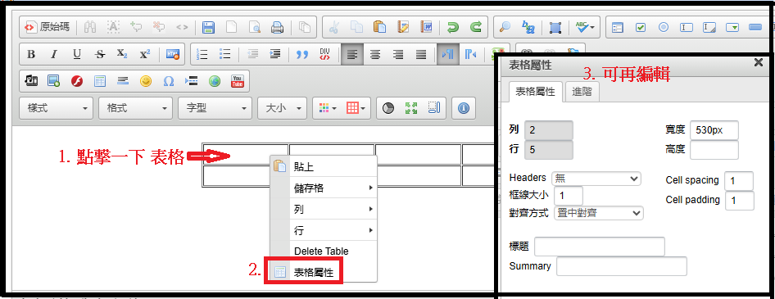
Task: Click the Omega special character icon
Action: coord(169,81)
